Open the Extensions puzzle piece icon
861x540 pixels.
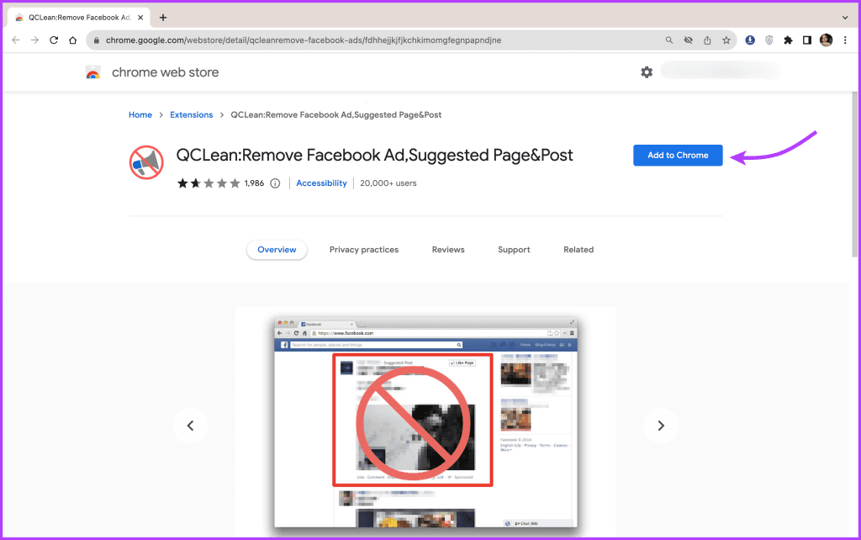788,40
